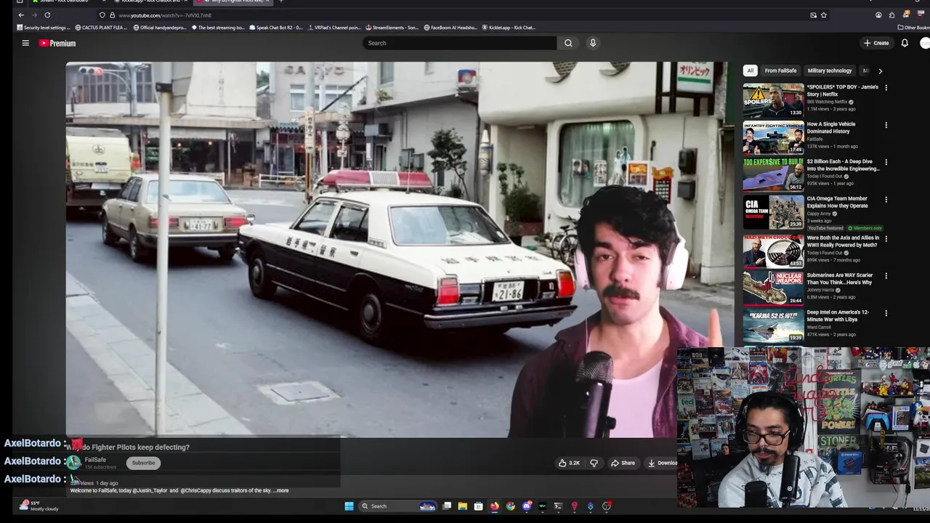Show more filter chips with right arrow
Screen dimensions: 930x523
(x=880, y=70)
